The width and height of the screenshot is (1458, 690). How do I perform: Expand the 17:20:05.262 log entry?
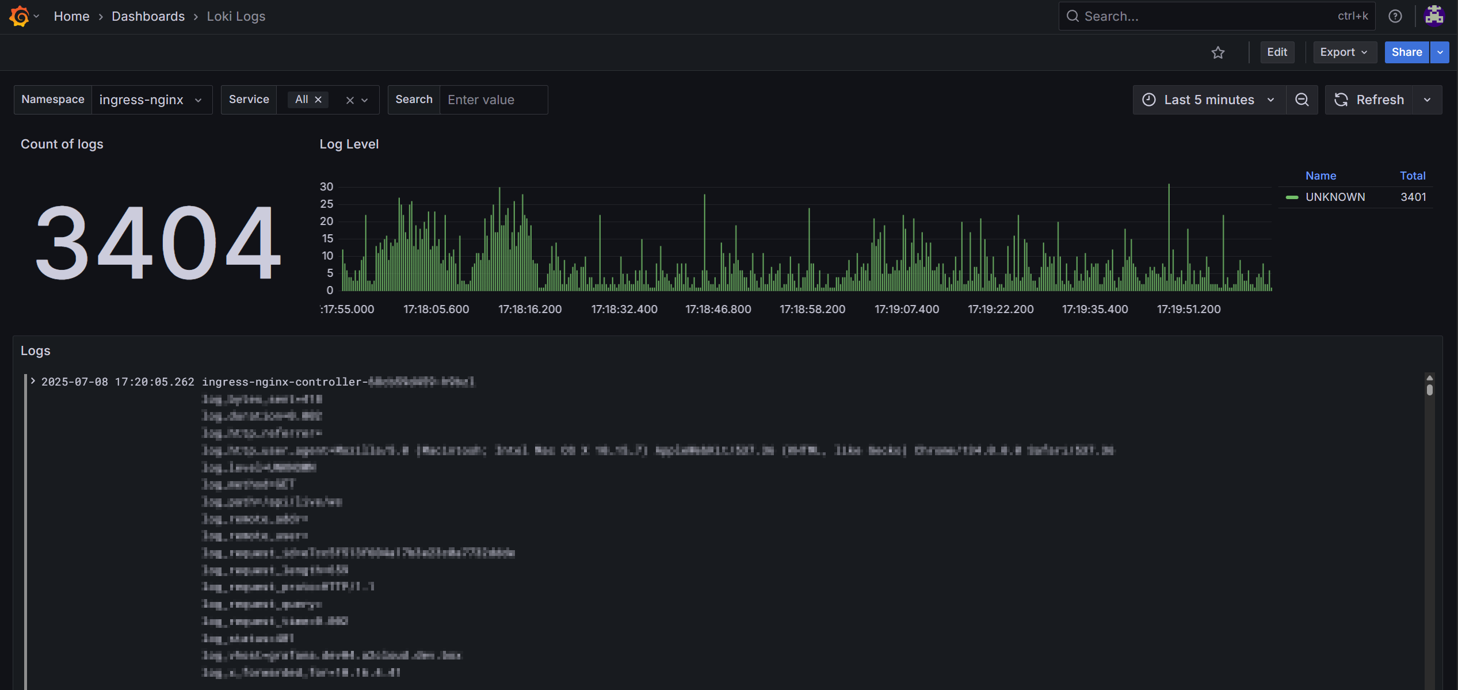pyautogui.click(x=33, y=381)
